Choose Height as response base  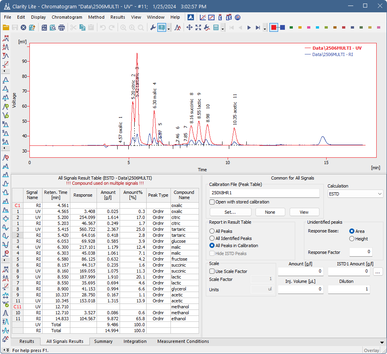(352, 239)
